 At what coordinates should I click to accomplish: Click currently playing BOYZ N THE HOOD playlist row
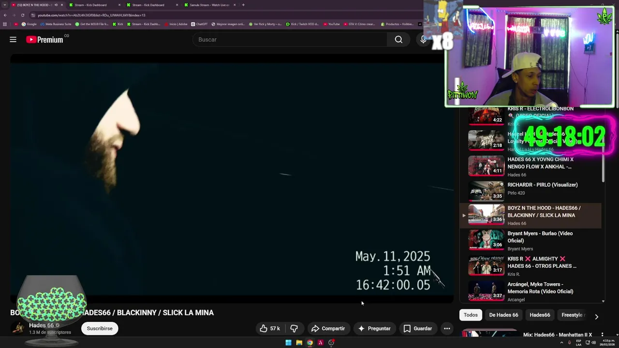531,216
